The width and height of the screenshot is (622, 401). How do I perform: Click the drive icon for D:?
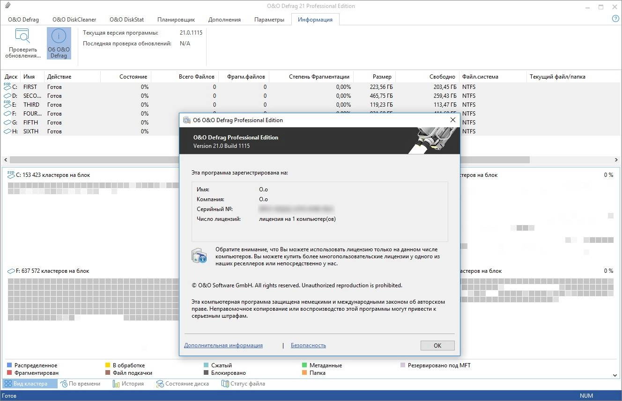pyautogui.click(x=7, y=95)
